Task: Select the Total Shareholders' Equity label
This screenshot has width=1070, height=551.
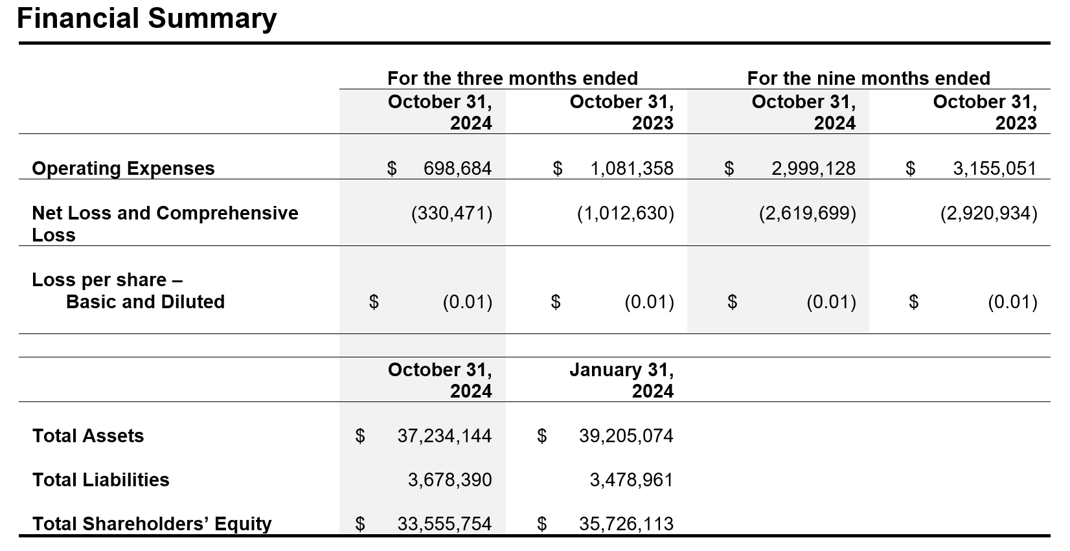Action: pos(152,524)
